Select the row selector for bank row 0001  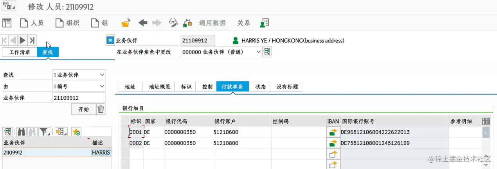pos(125,132)
